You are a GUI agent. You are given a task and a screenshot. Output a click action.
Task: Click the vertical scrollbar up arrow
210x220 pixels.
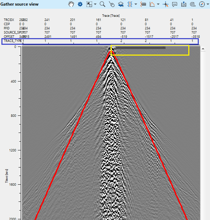tap(203, 49)
